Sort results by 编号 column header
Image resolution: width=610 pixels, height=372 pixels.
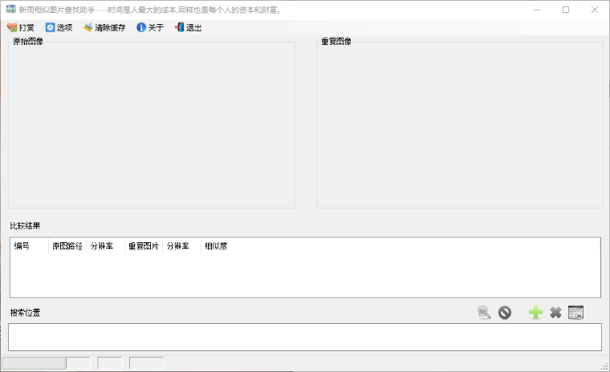29,246
